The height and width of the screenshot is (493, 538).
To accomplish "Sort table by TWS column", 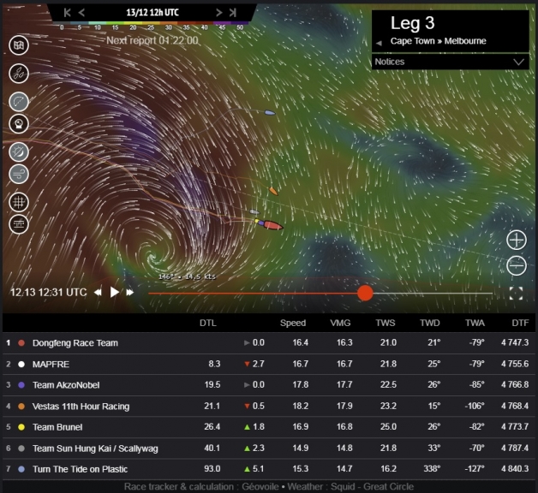I will pyautogui.click(x=386, y=323).
